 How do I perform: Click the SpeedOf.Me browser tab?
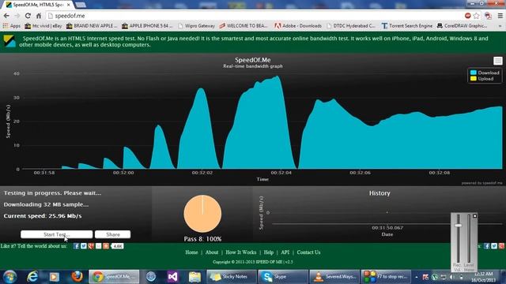(x=38, y=5)
